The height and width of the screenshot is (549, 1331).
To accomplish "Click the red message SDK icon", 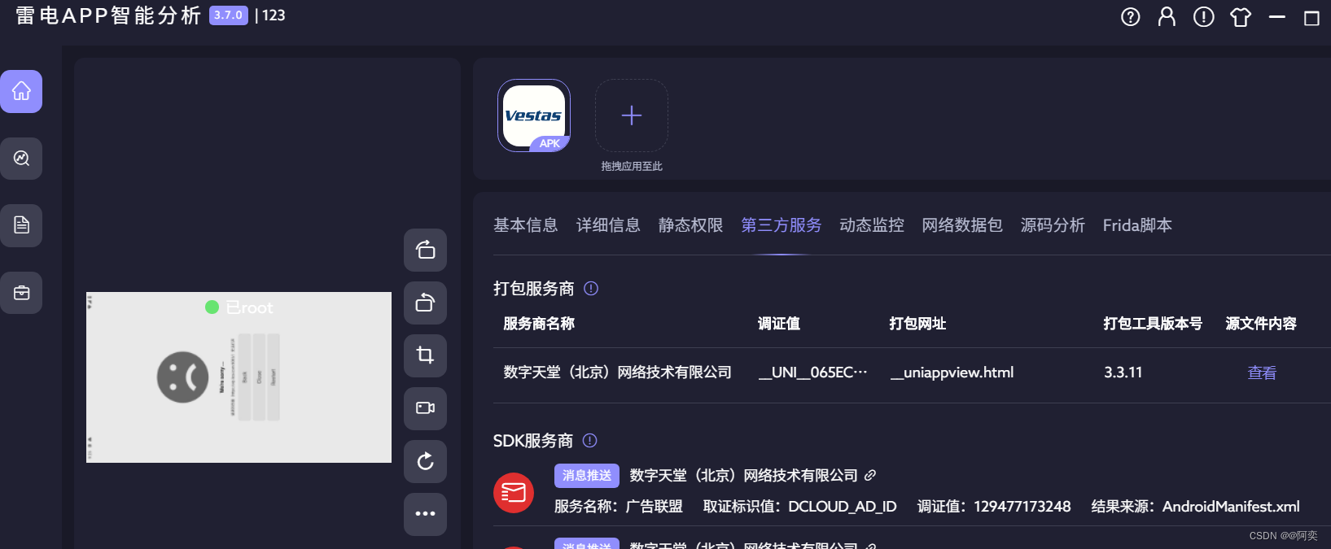I will click(x=514, y=493).
